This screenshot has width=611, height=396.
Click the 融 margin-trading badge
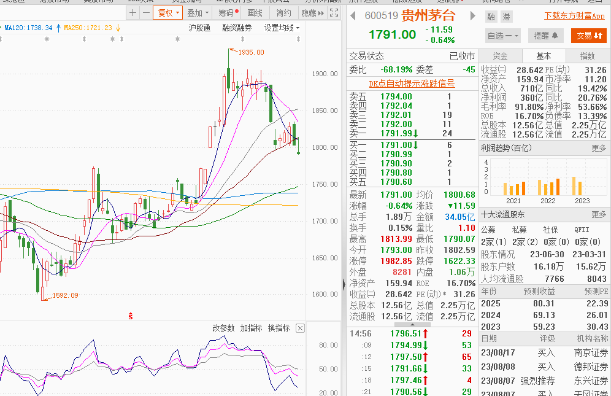click(x=491, y=17)
